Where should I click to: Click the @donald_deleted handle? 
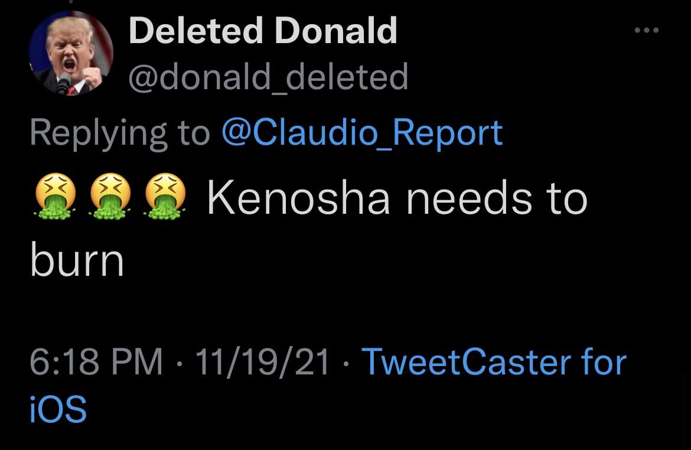[x=268, y=77]
